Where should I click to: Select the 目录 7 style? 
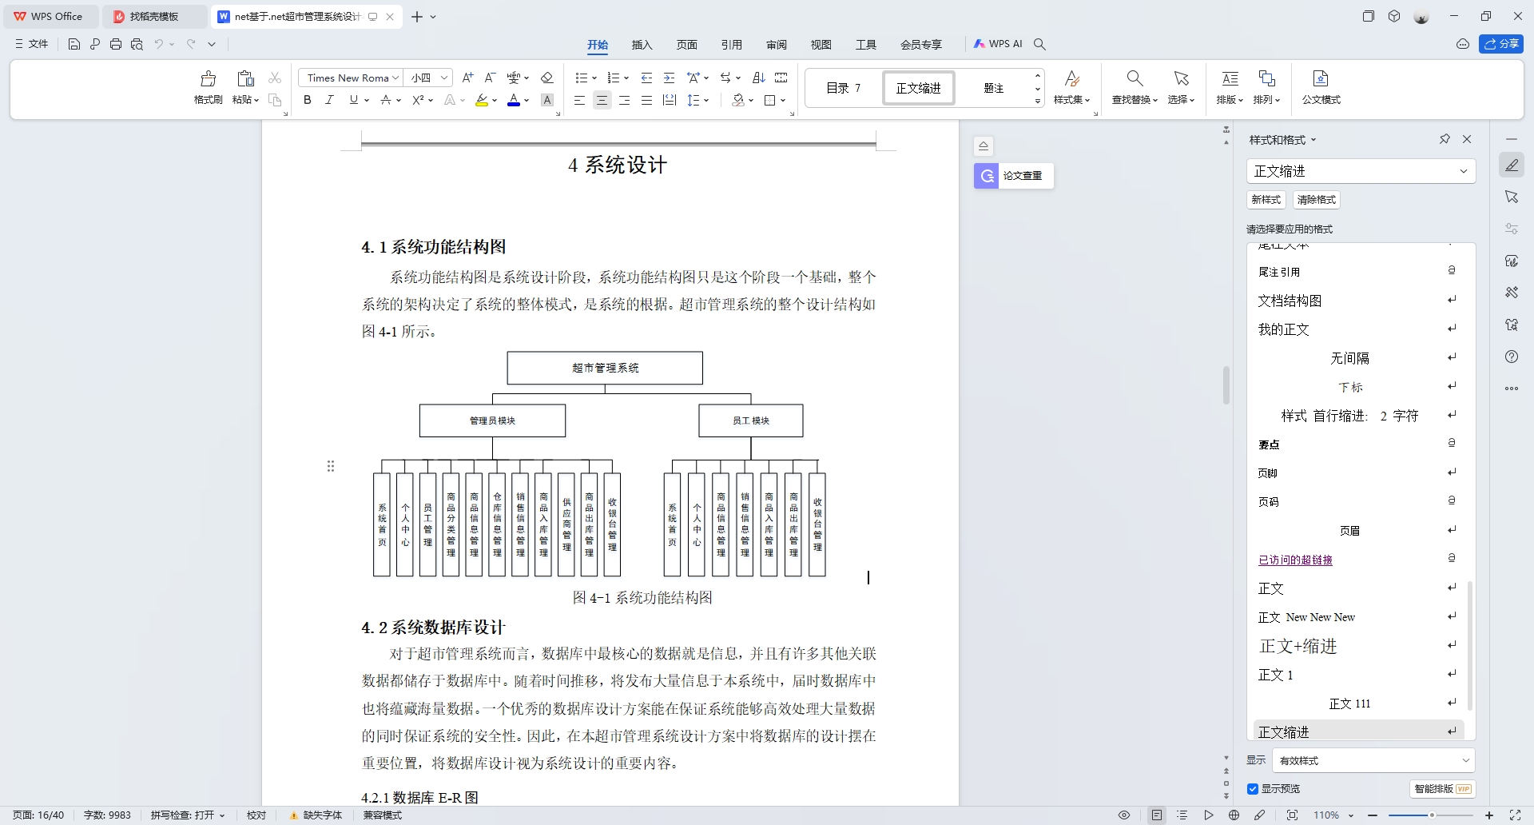[844, 88]
